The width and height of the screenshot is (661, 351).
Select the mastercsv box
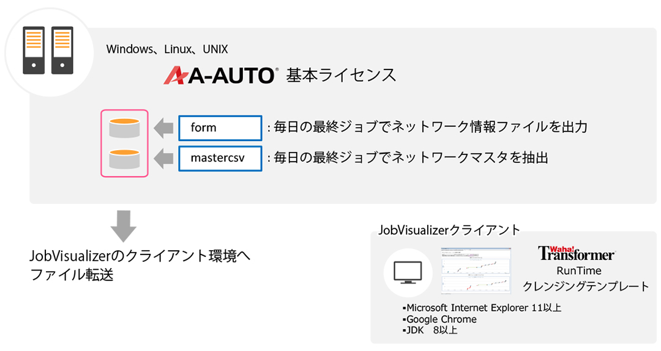click(x=220, y=159)
